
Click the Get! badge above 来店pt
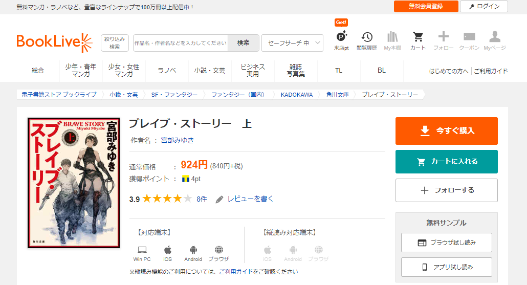coord(341,22)
